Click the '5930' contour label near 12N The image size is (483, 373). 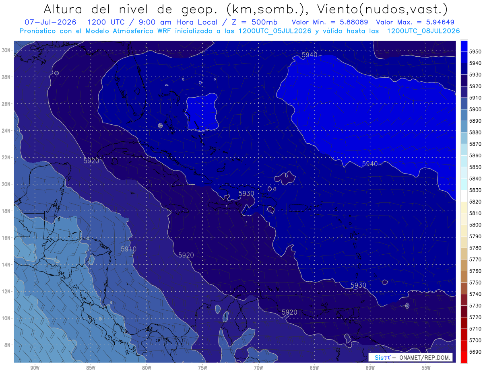coord(358,285)
